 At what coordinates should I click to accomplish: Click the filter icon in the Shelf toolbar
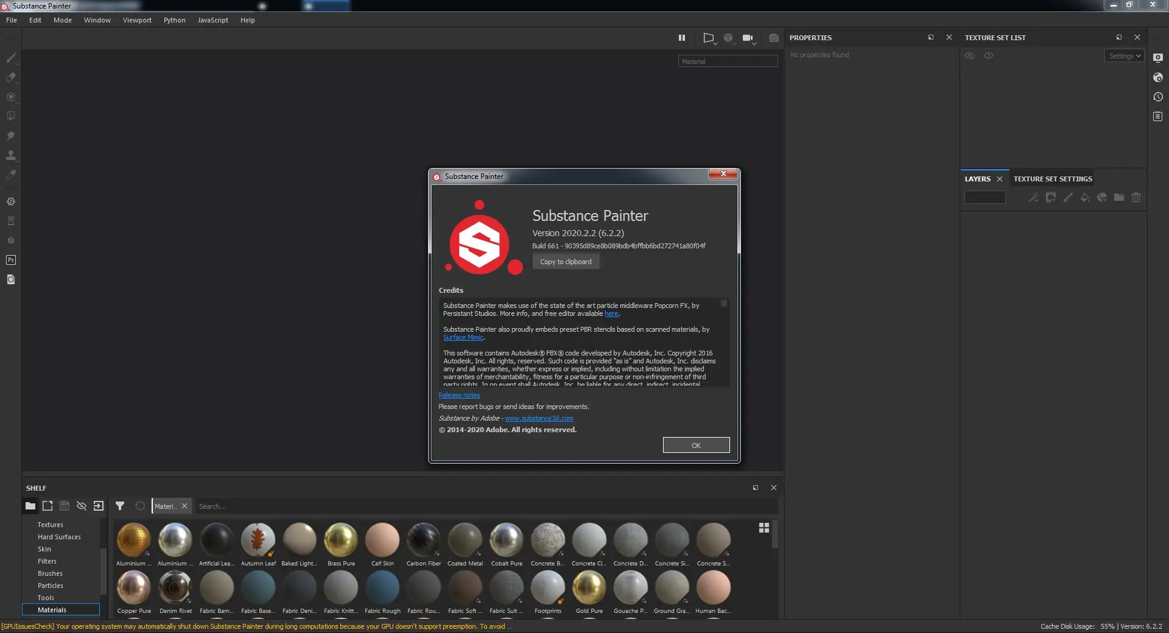tap(120, 506)
